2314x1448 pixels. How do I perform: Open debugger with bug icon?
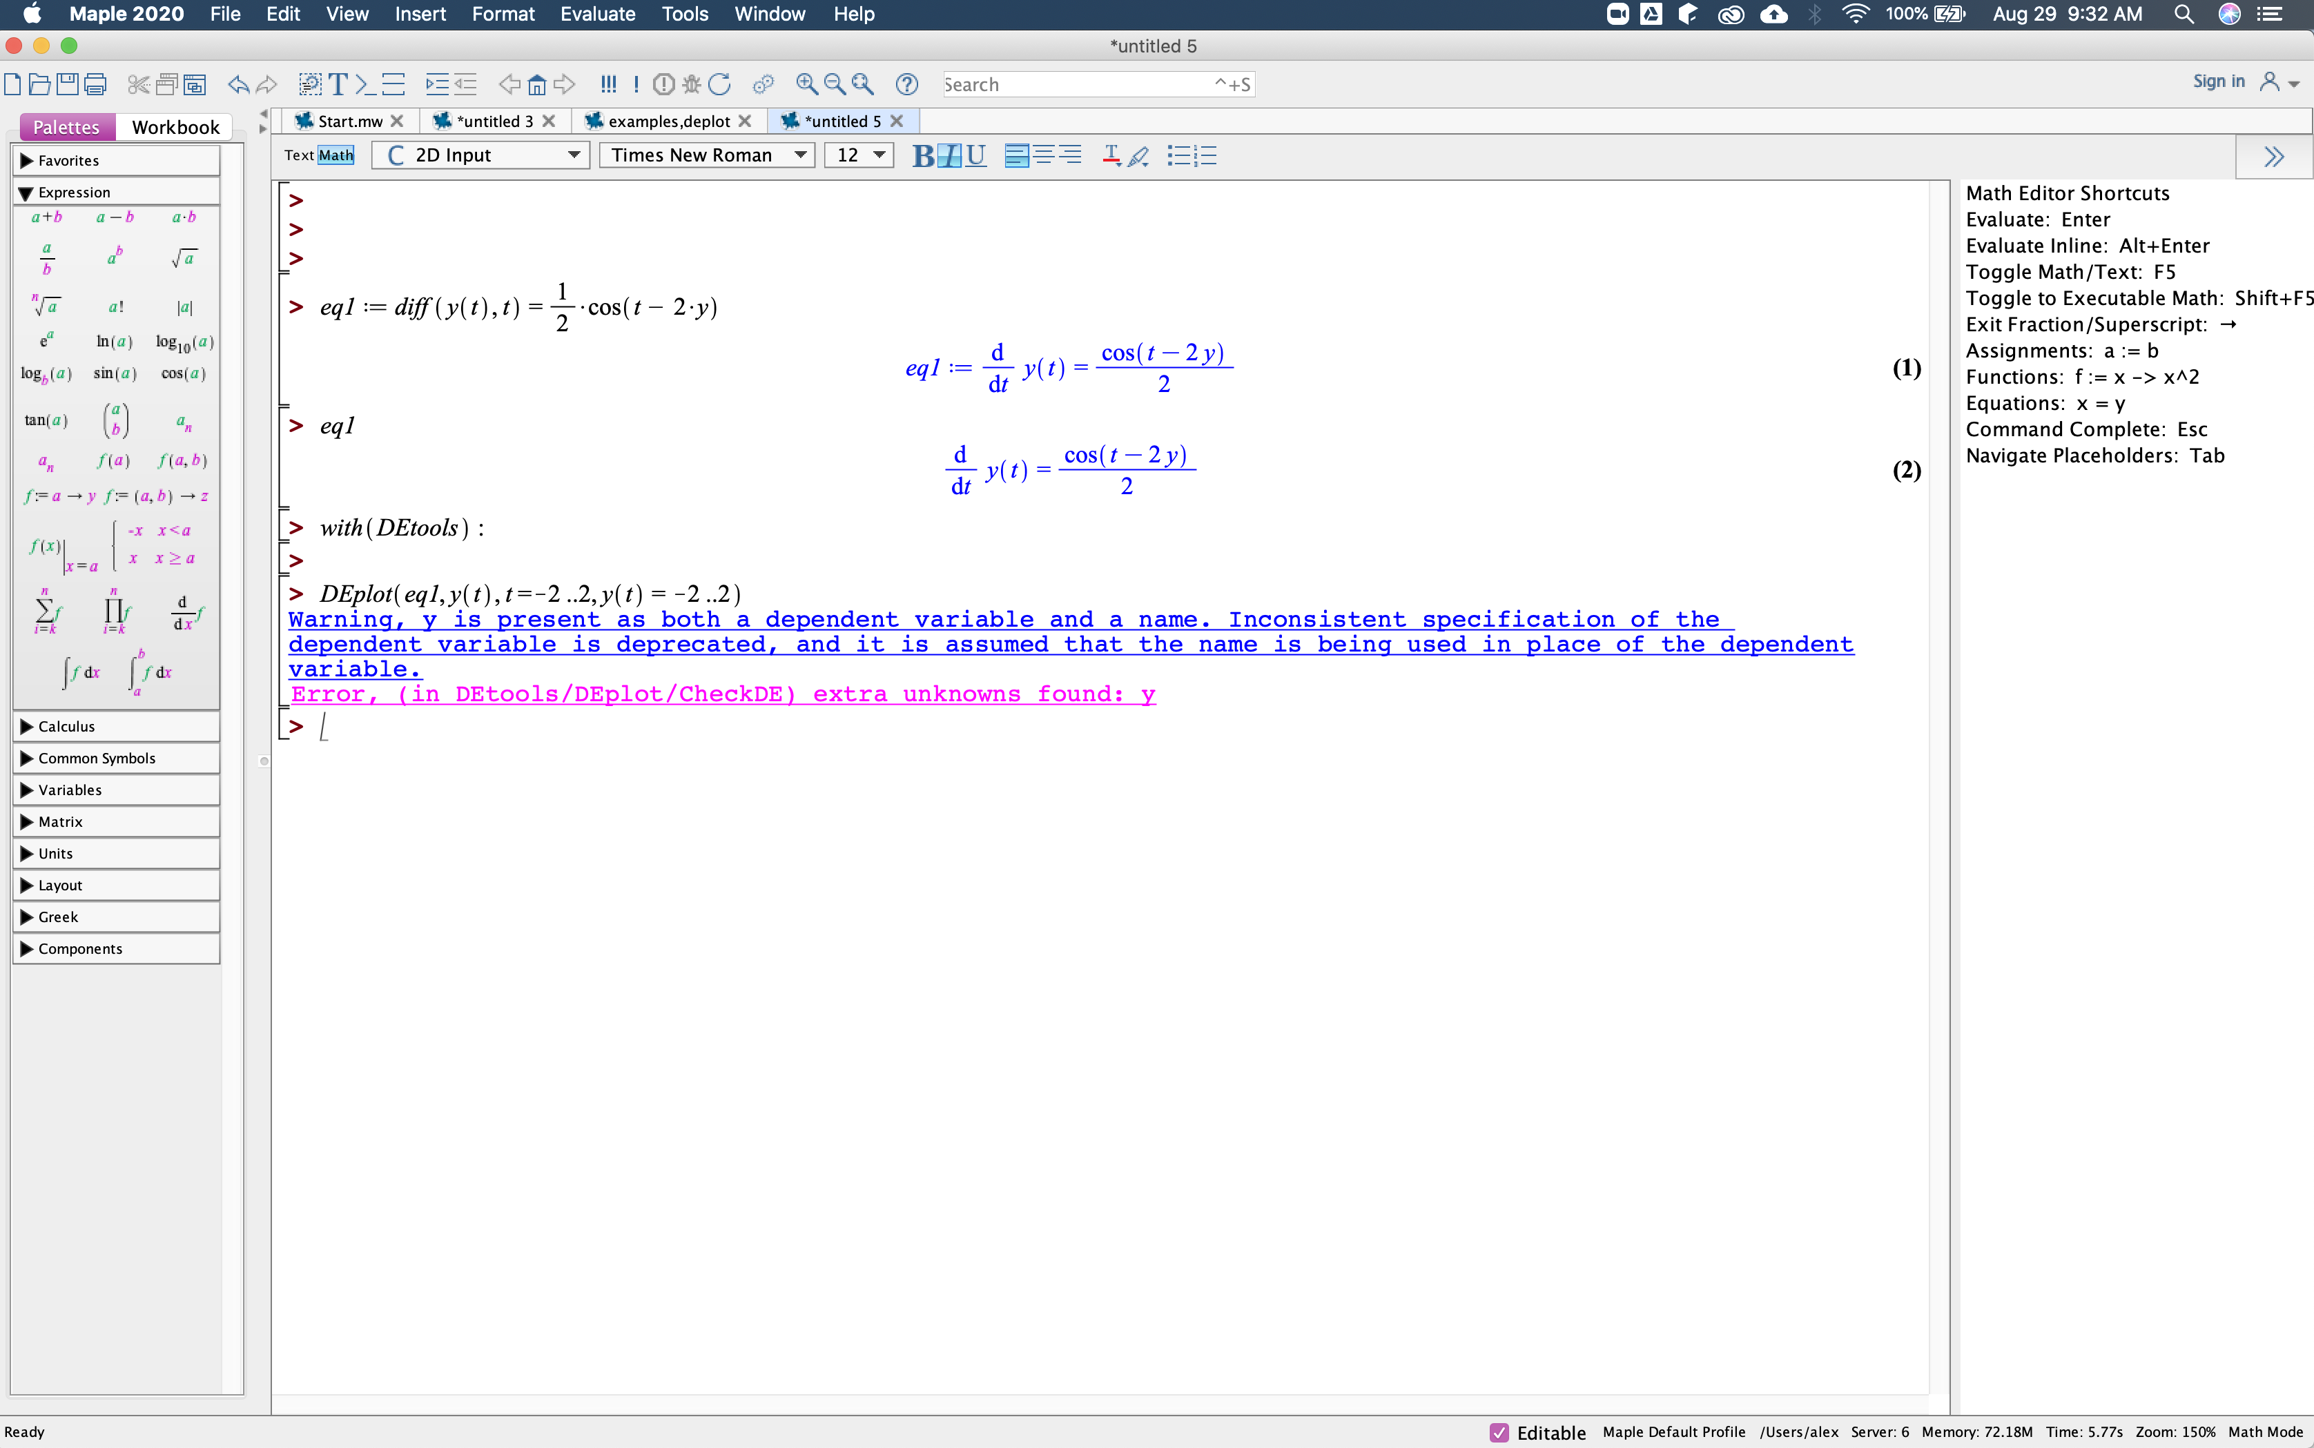pos(692,84)
